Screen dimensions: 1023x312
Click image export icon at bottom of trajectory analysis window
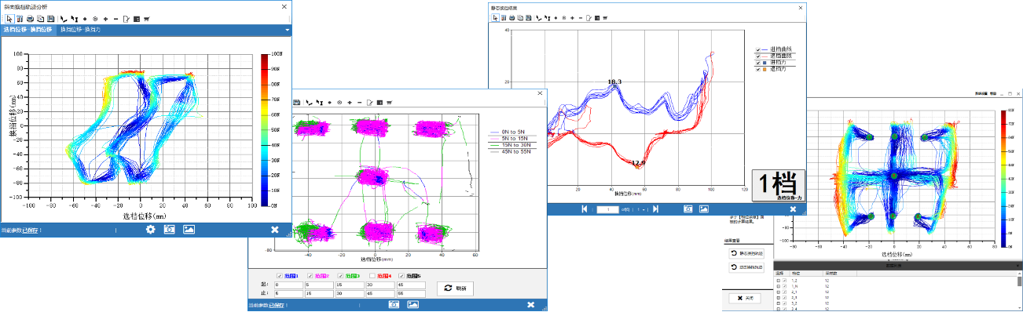[x=189, y=229]
